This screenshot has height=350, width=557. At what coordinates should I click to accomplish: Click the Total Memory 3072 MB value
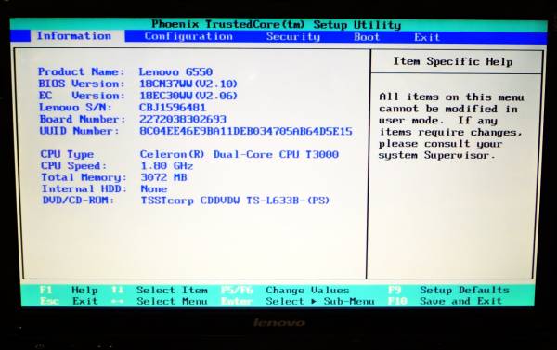(163, 177)
